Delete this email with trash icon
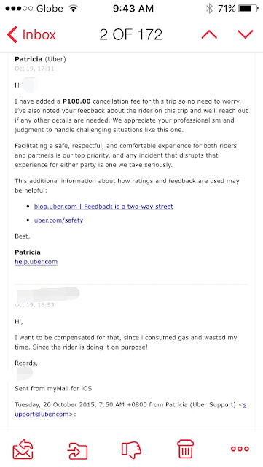263x467 pixels. coord(185,449)
